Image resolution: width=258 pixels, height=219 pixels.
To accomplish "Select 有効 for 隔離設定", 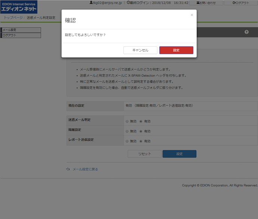I will click(141, 131).
